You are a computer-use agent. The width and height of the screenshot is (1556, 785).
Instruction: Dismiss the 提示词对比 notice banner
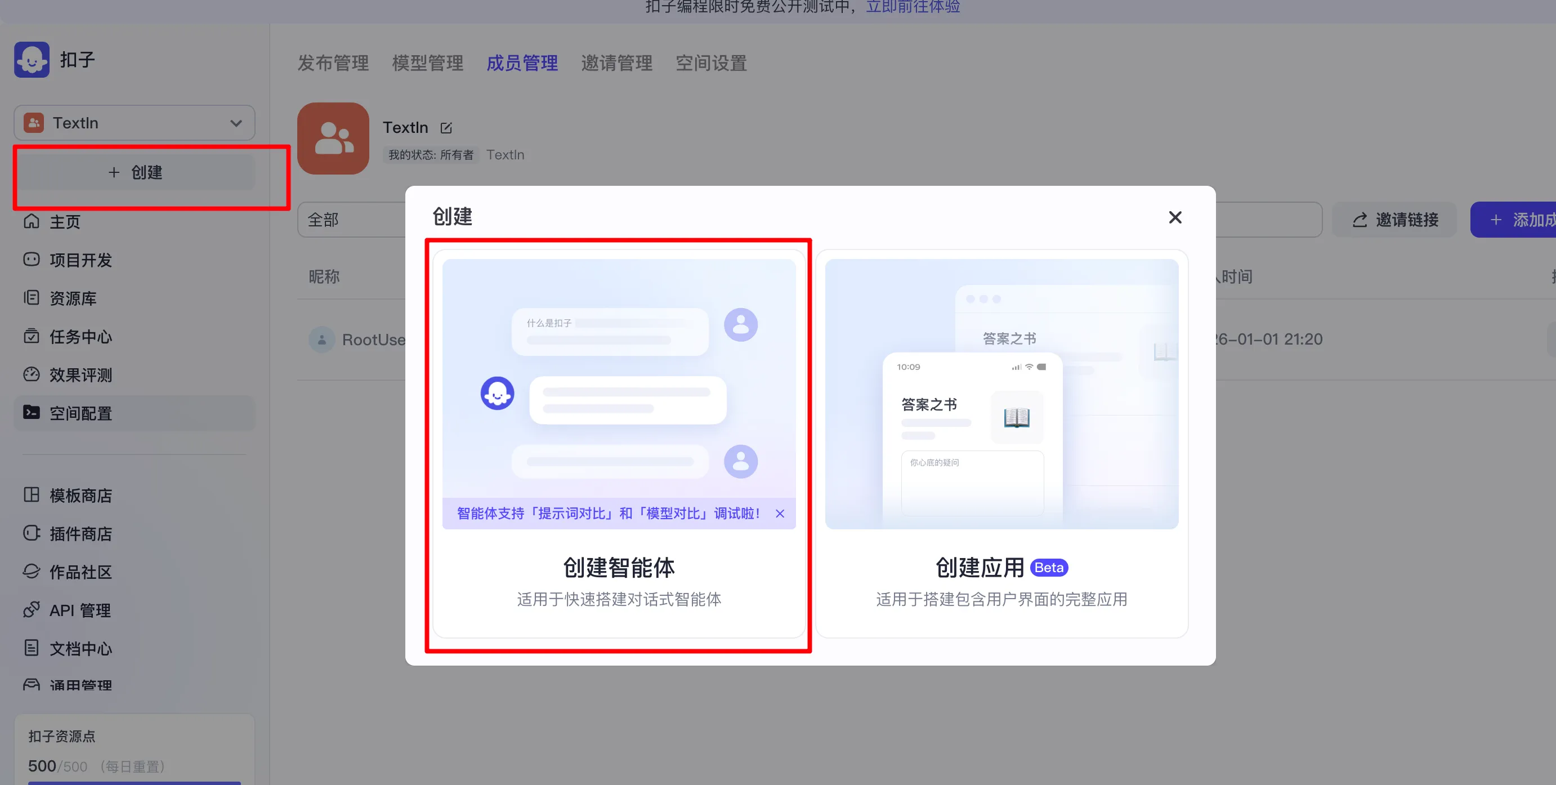780,514
